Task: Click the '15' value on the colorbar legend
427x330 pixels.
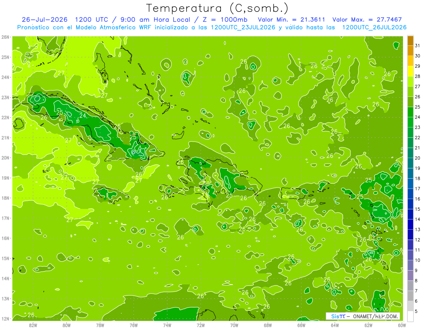Action: [x=417, y=209]
